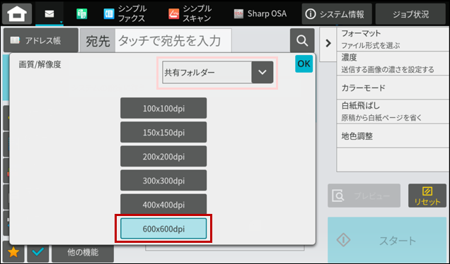Confirm with the OK button
The image size is (450, 264).
304,64
